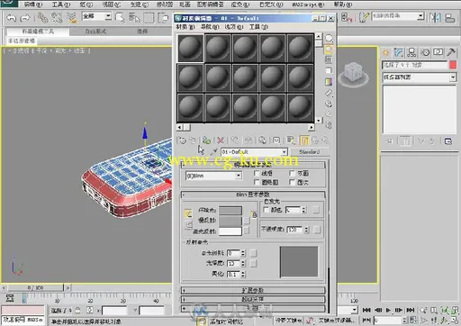Select the Unlink selection tool icon

point(57,18)
